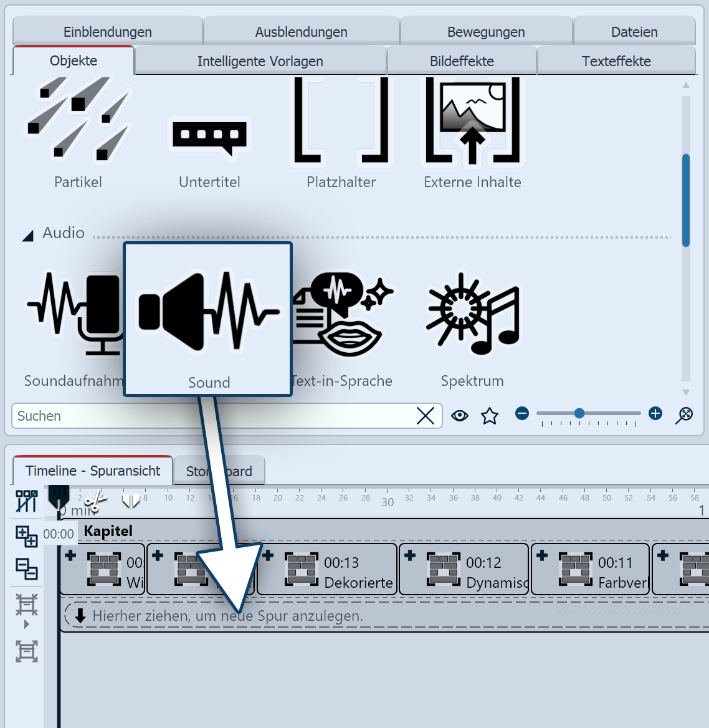Click into the Suchen search field
This screenshot has width=709, height=728.
tap(212, 416)
